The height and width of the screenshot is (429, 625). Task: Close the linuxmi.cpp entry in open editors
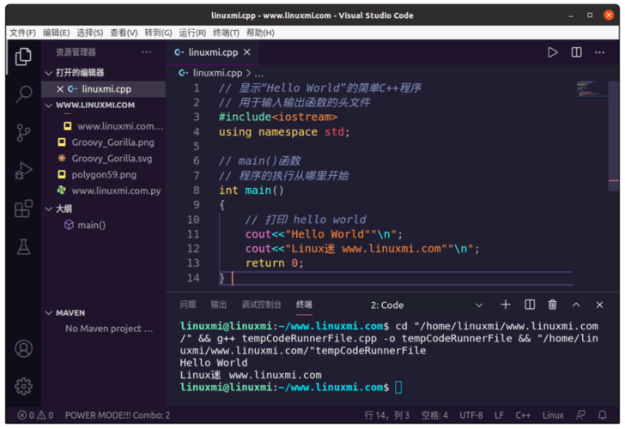(x=59, y=88)
